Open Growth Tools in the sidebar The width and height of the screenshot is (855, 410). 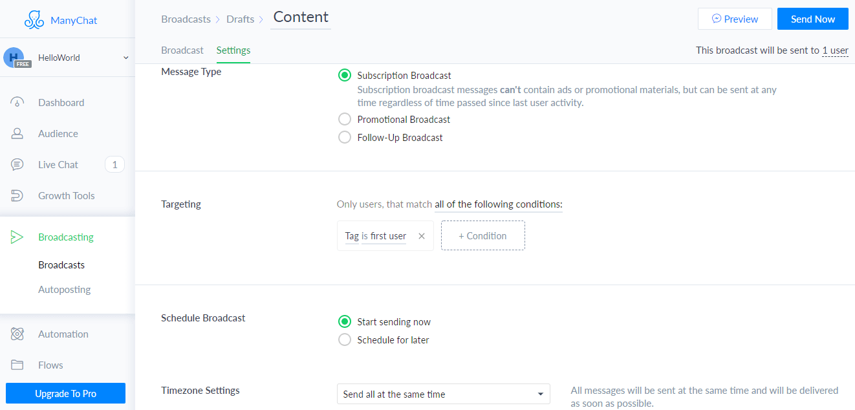pos(67,195)
